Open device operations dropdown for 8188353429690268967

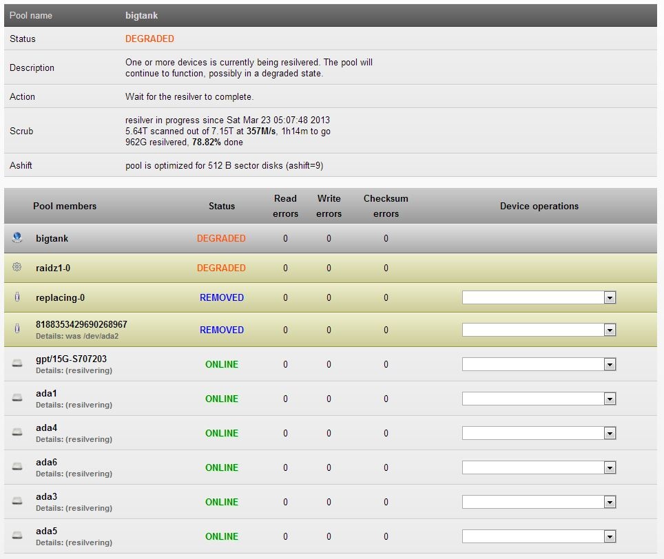(x=539, y=330)
